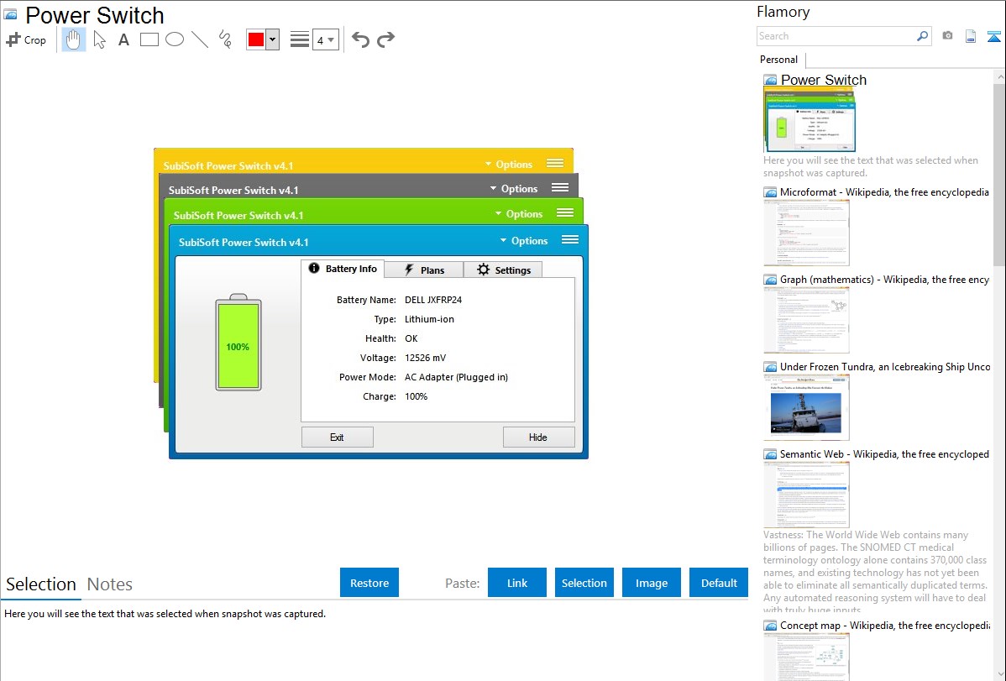
Task: Select the text annotation tool
Action: pos(123,39)
